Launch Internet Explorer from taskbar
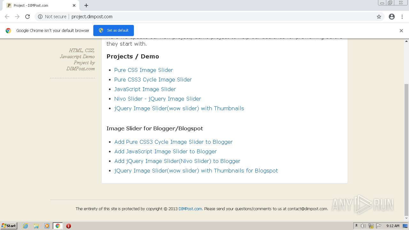 (x=25, y=226)
